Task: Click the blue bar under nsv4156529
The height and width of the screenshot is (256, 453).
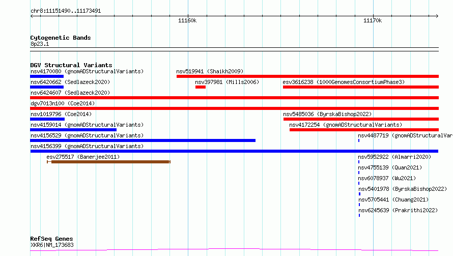Action: point(143,140)
